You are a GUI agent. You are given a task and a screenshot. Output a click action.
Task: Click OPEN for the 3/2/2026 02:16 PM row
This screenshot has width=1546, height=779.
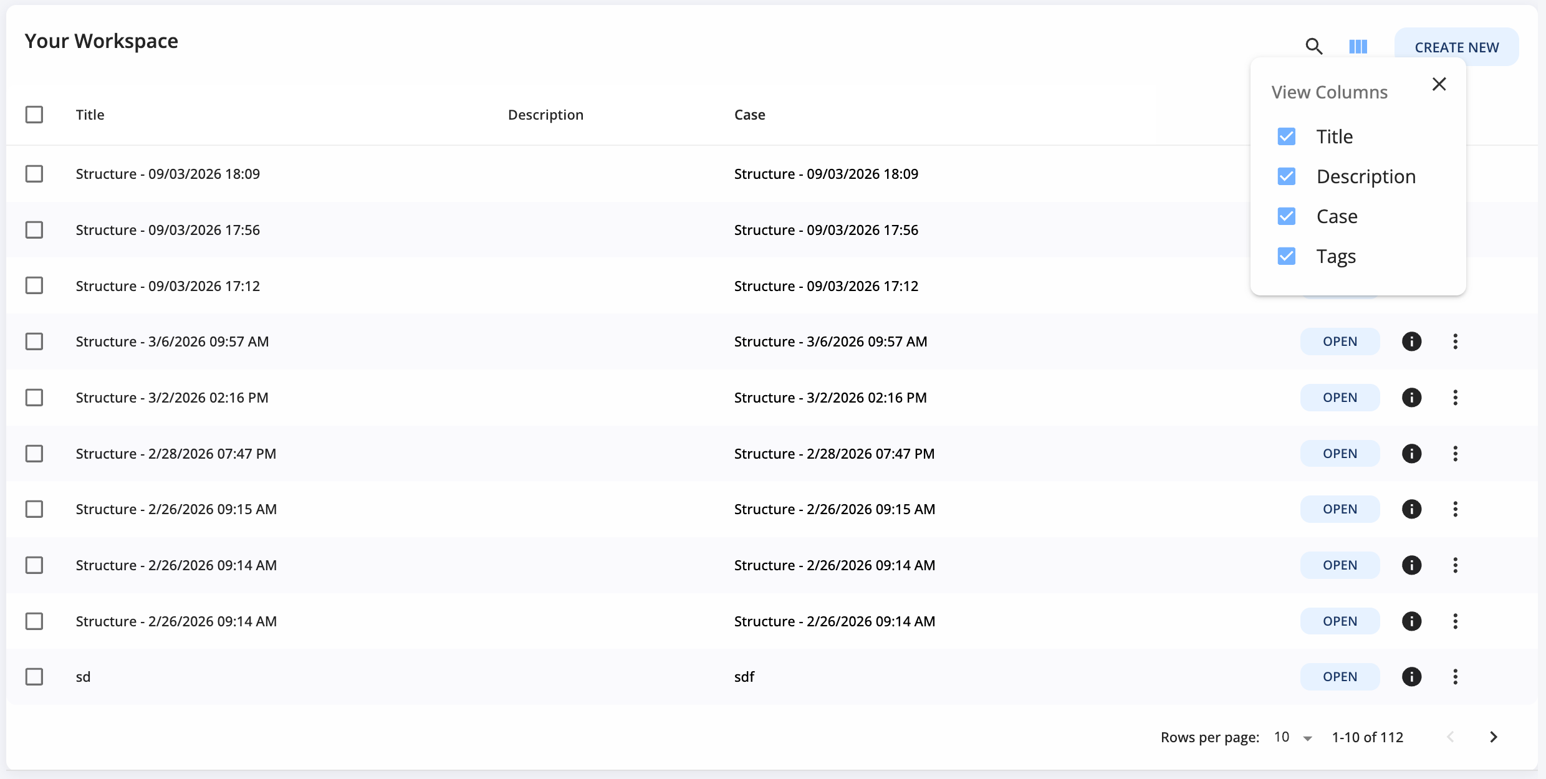[x=1340, y=398]
